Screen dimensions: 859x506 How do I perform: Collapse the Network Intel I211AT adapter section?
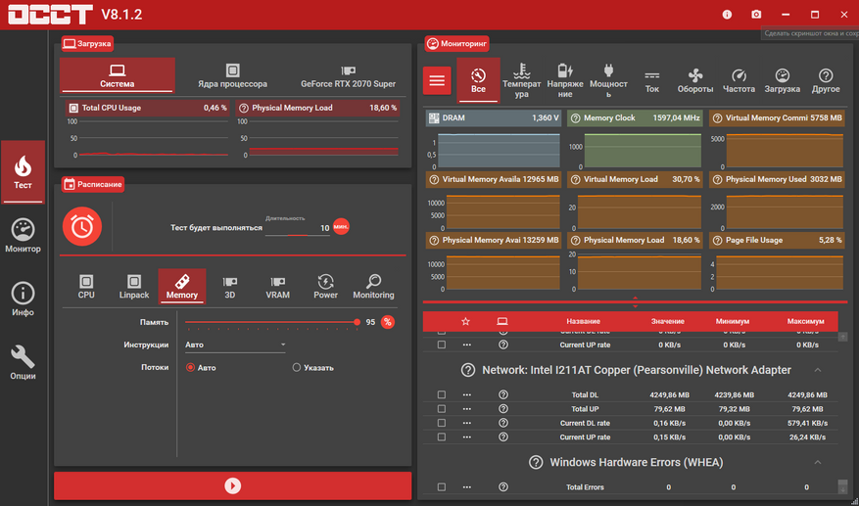(816, 370)
